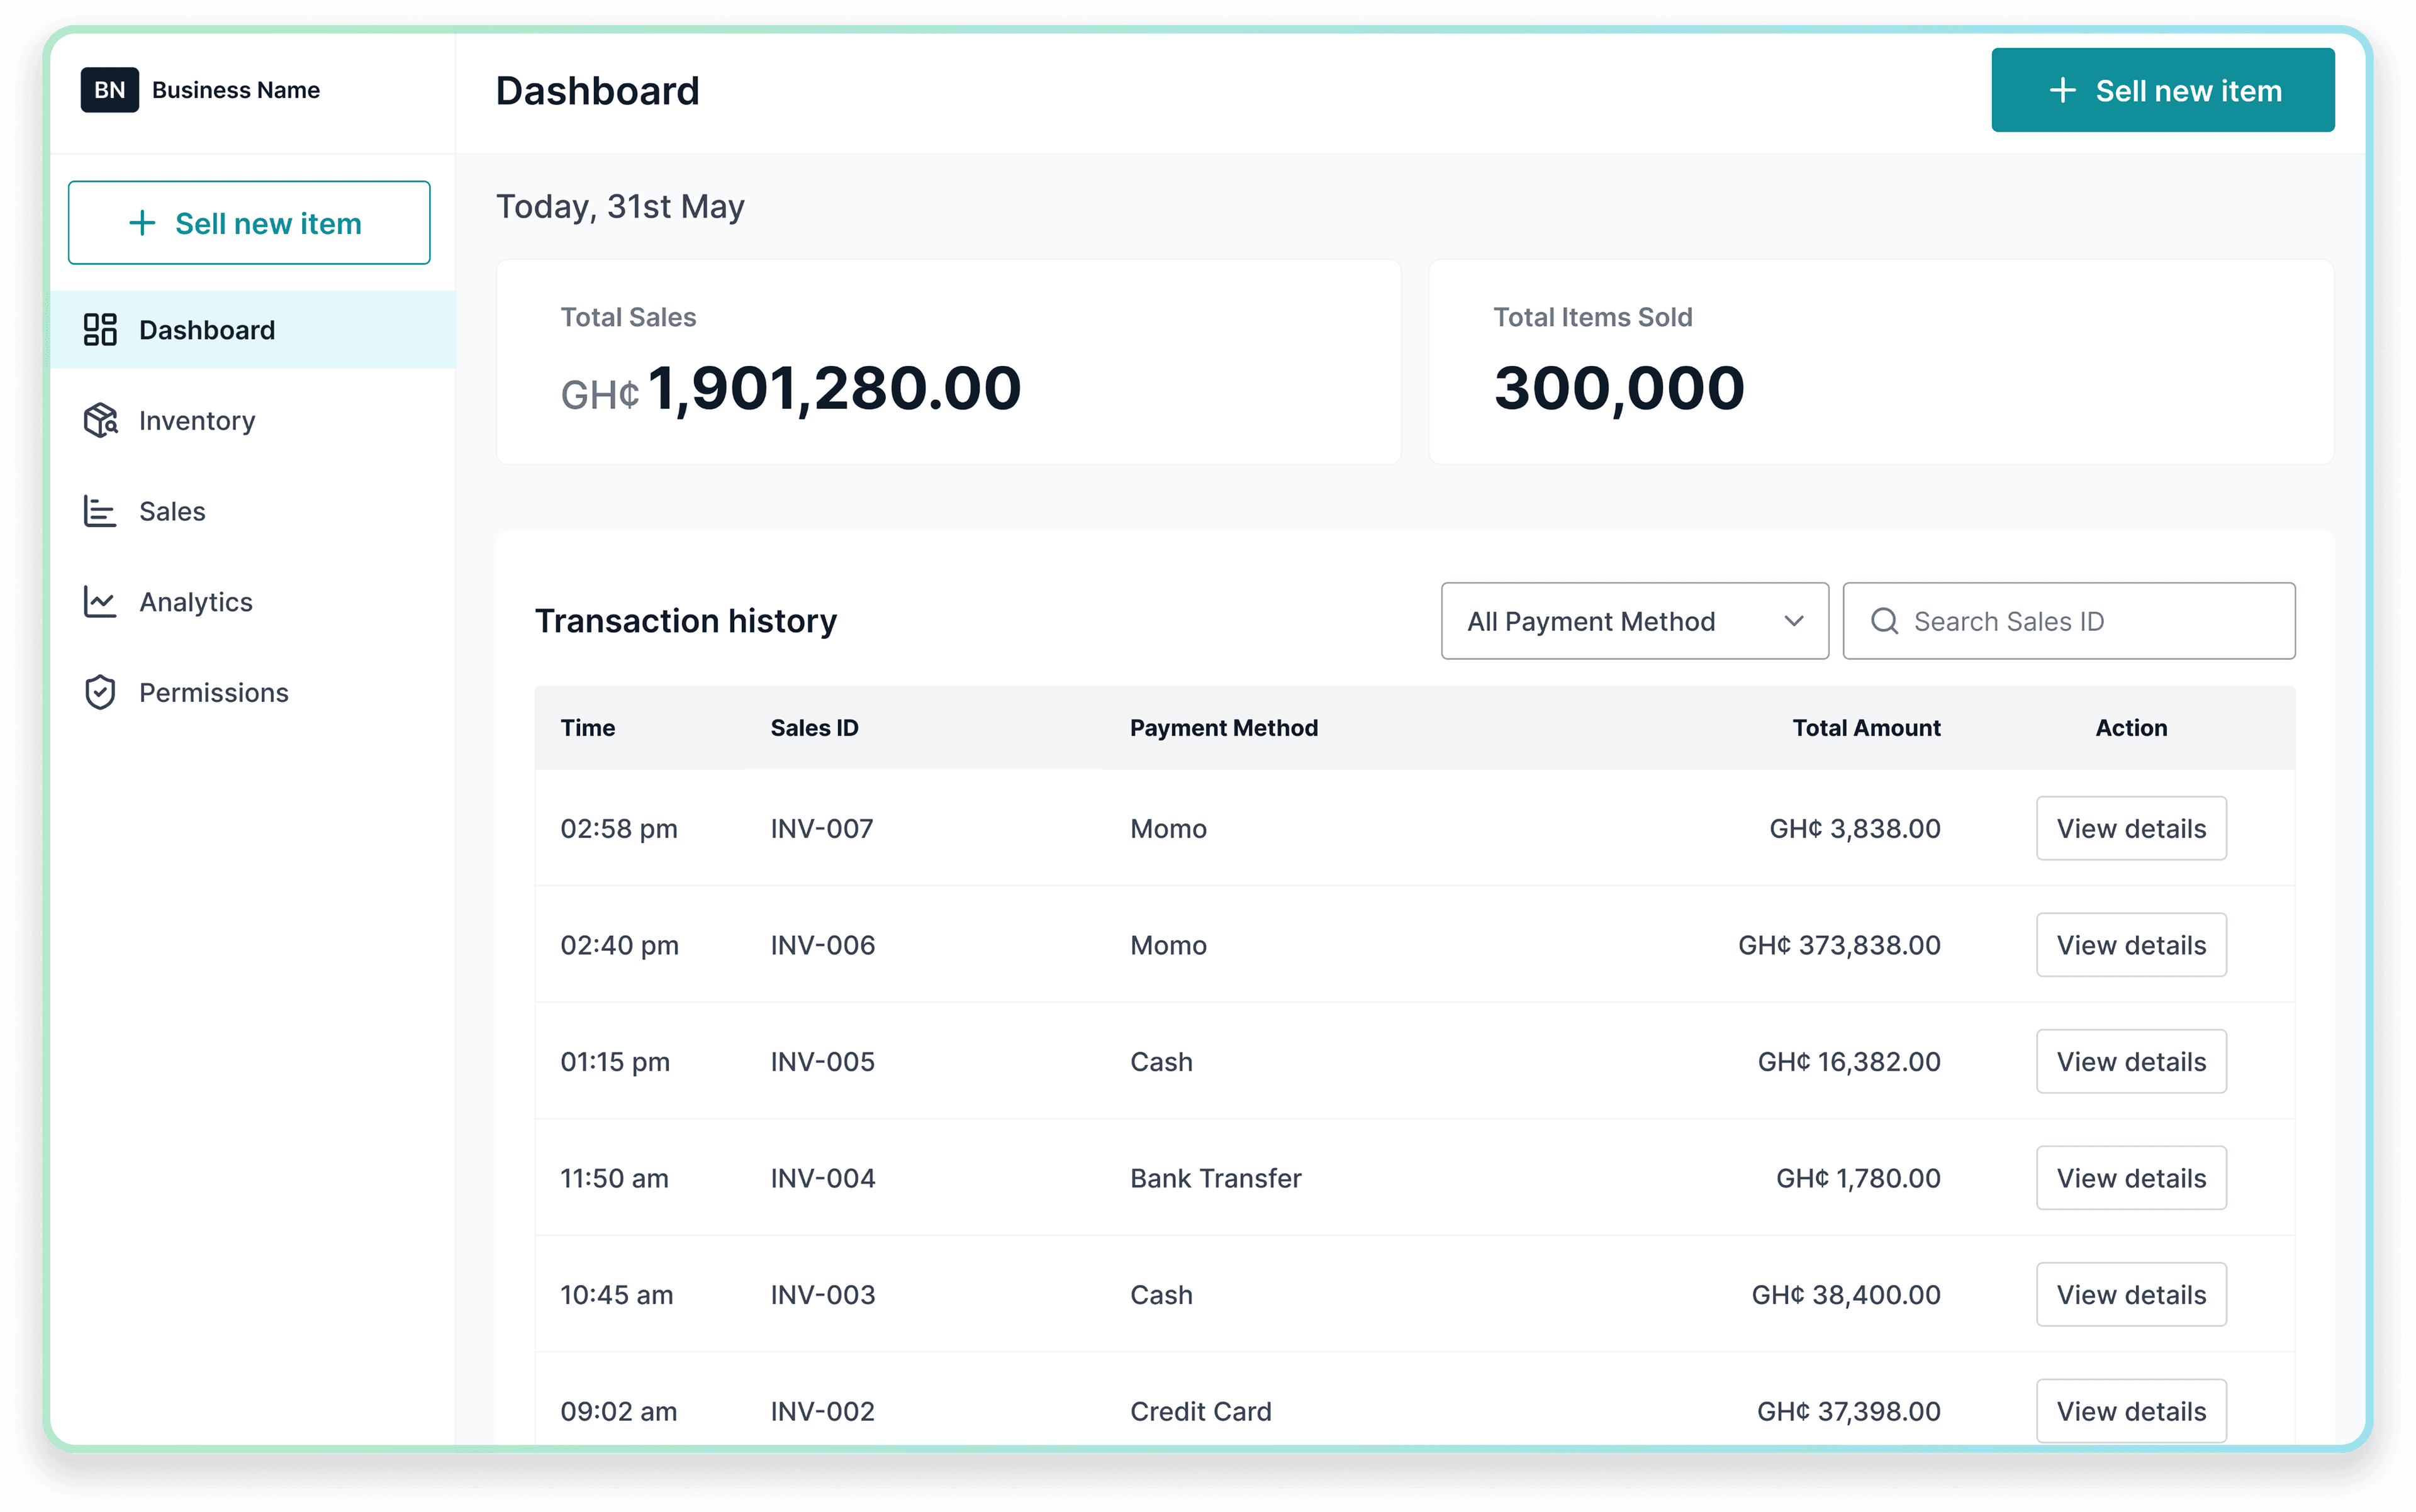The image size is (2416, 1512).
Task: Click inside the Search Sales ID input
Action: [2061, 621]
